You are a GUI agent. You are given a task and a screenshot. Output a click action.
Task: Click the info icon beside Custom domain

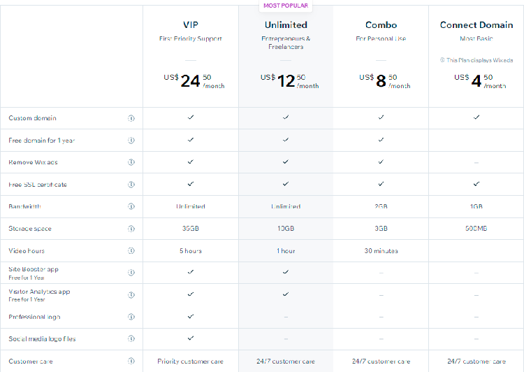click(131, 118)
